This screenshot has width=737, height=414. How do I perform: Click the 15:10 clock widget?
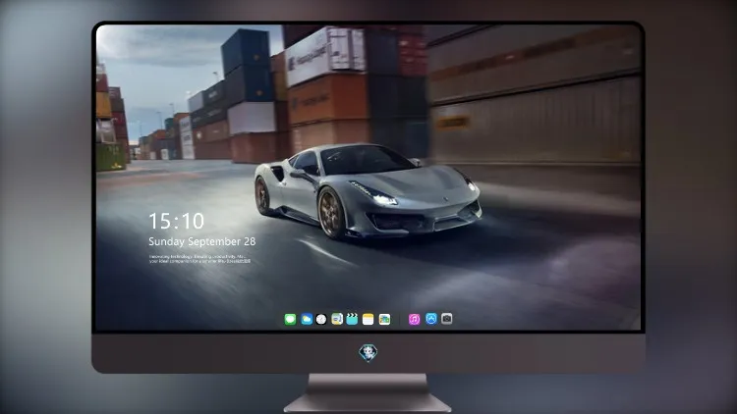[176, 221]
